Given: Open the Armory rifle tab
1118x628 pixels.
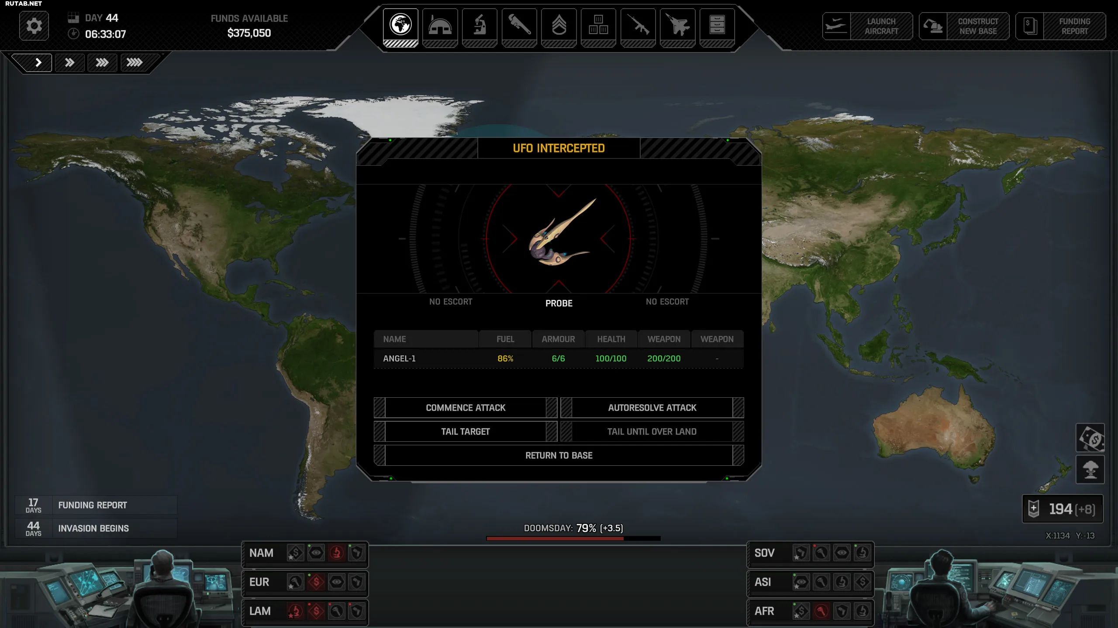Looking at the screenshot, I should pyautogui.click(x=638, y=25).
